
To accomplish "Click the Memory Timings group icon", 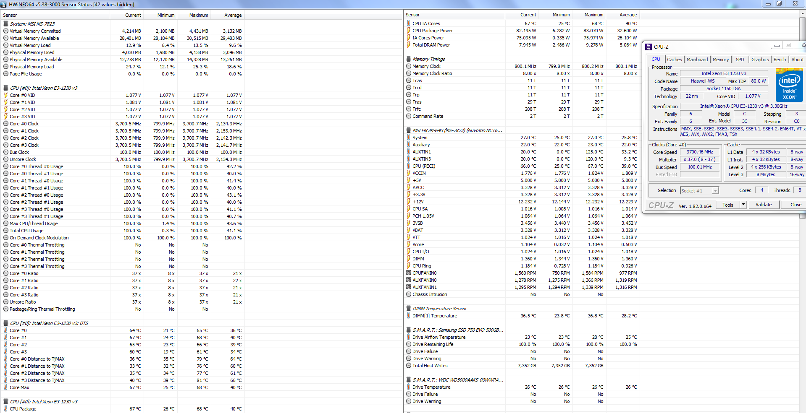I will tap(409, 59).
